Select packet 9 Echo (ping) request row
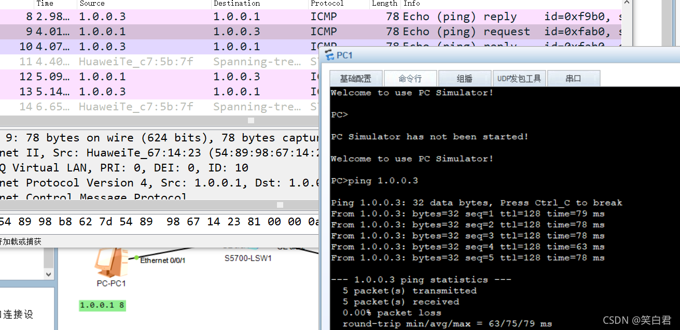 pyautogui.click(x=311, y=32)
